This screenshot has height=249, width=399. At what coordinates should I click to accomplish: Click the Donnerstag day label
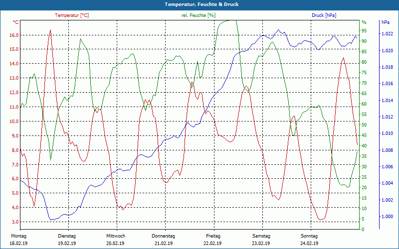coord(164,236)
